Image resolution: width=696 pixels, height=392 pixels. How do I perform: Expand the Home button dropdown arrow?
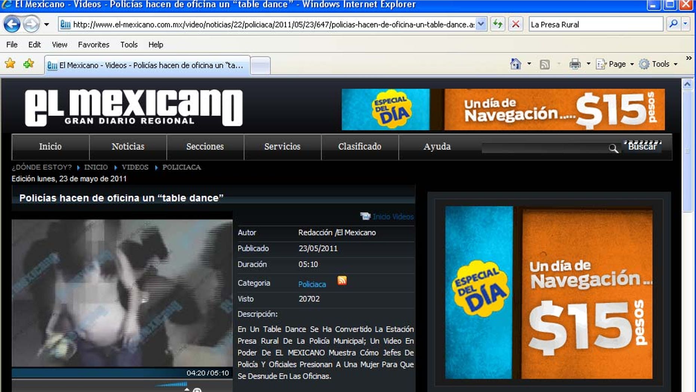point(529,64)
